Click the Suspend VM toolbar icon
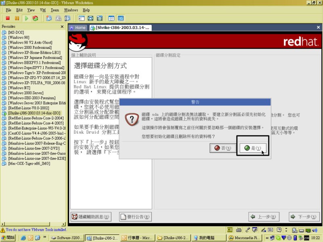The width and height of the screenshot is (323, 242). tap(17, 18)
